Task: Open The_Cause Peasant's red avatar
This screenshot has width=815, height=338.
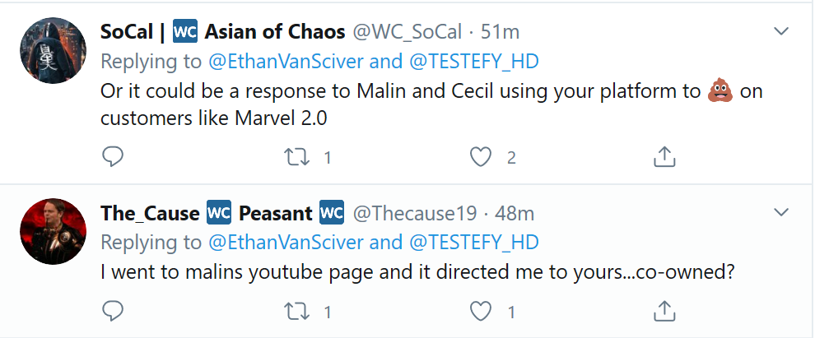Action: 53,231
